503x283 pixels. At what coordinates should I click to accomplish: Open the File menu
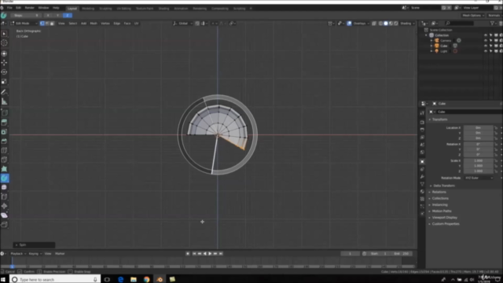tap(9, 8)
